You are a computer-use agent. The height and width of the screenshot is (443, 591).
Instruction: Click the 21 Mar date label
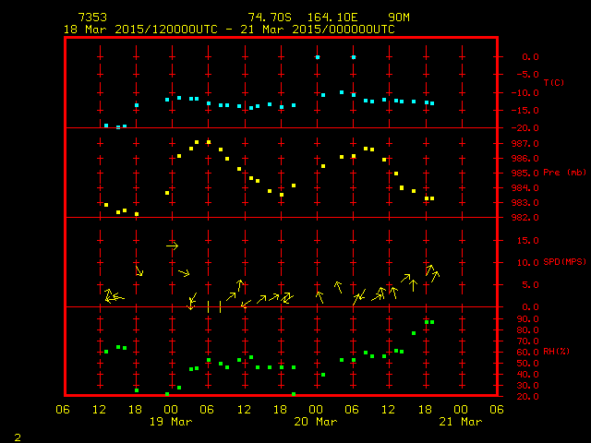461,422
